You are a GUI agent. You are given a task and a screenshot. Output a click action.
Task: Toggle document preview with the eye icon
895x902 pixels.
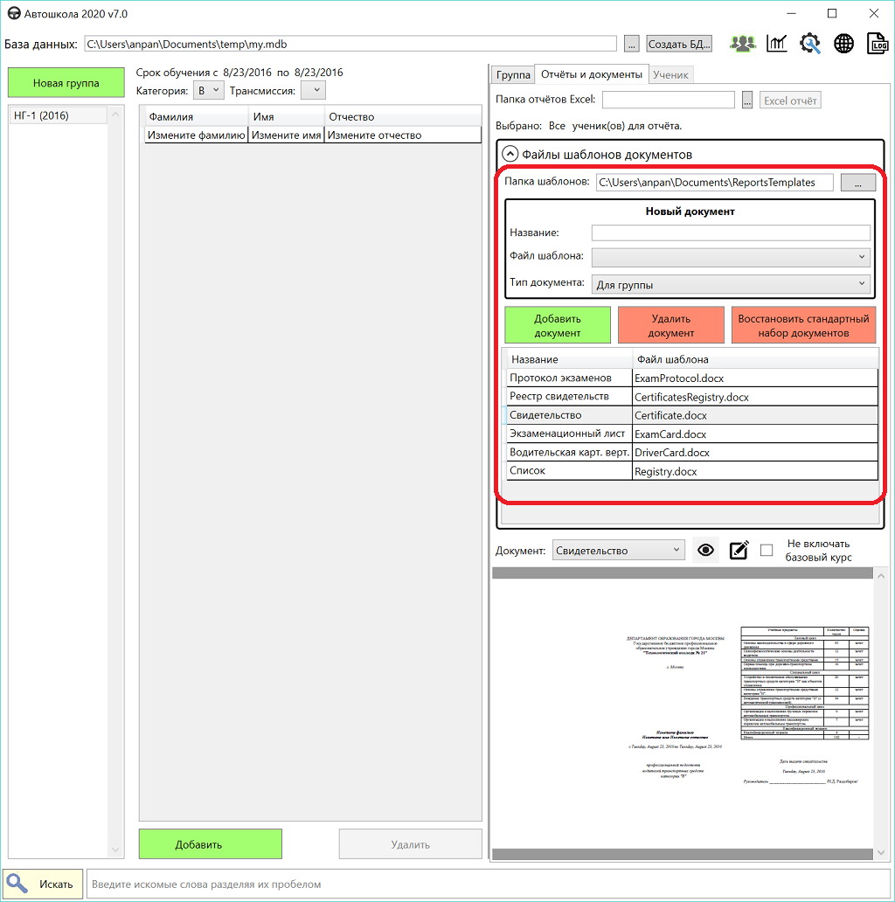706,550
